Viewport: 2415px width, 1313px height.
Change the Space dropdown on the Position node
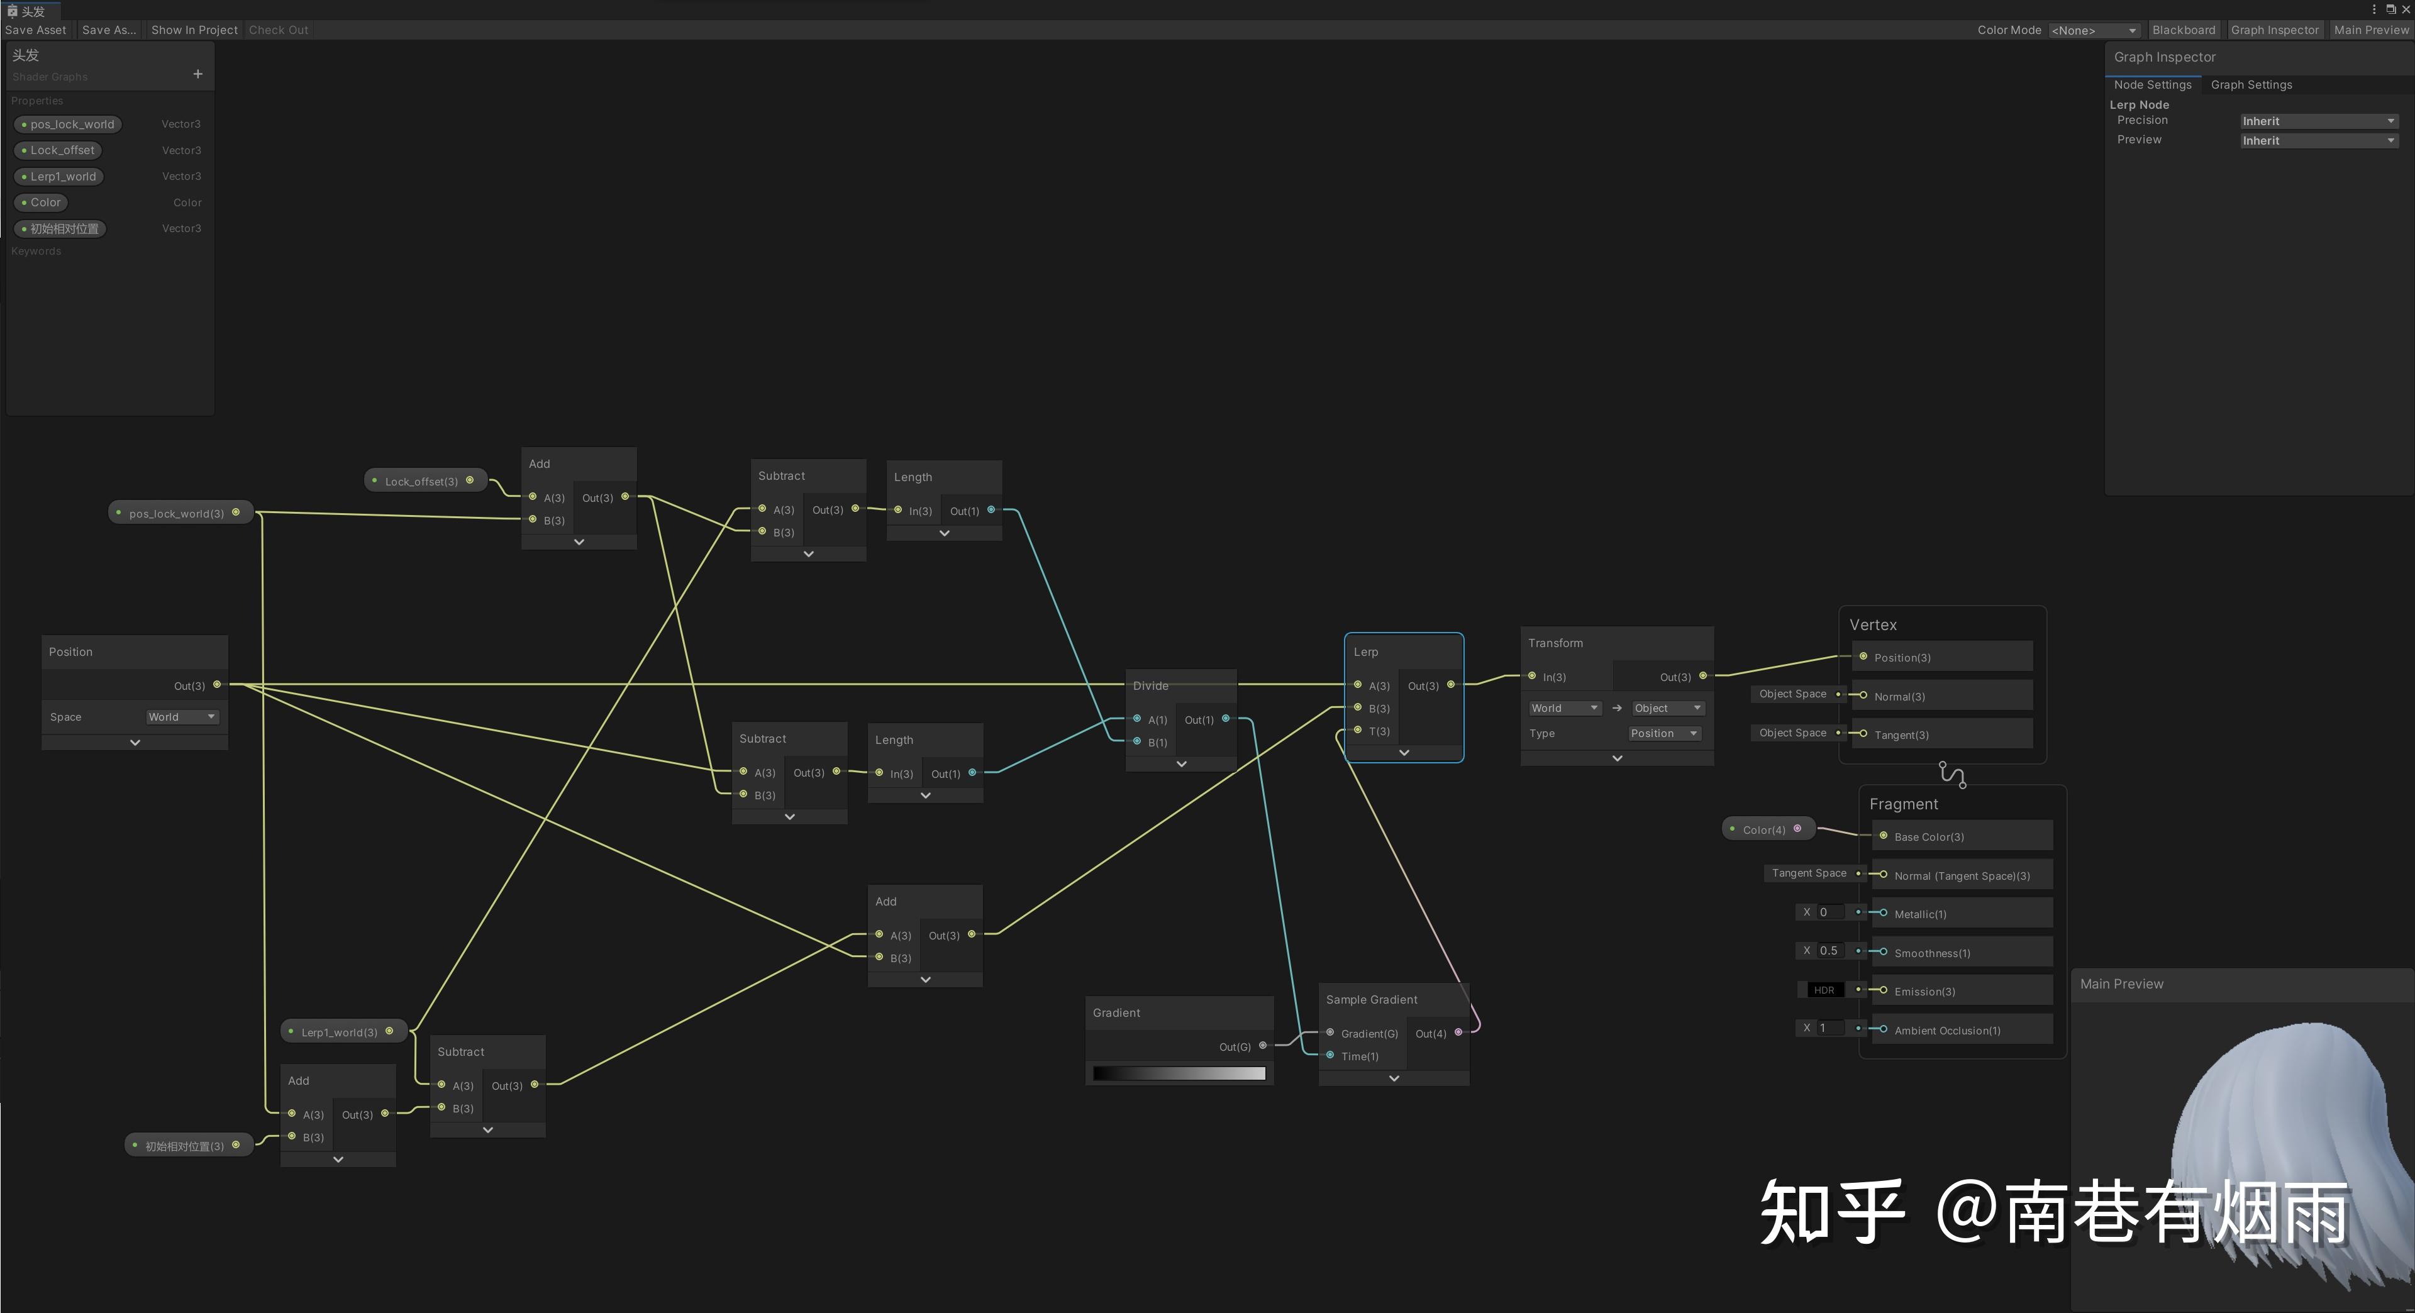182,716
